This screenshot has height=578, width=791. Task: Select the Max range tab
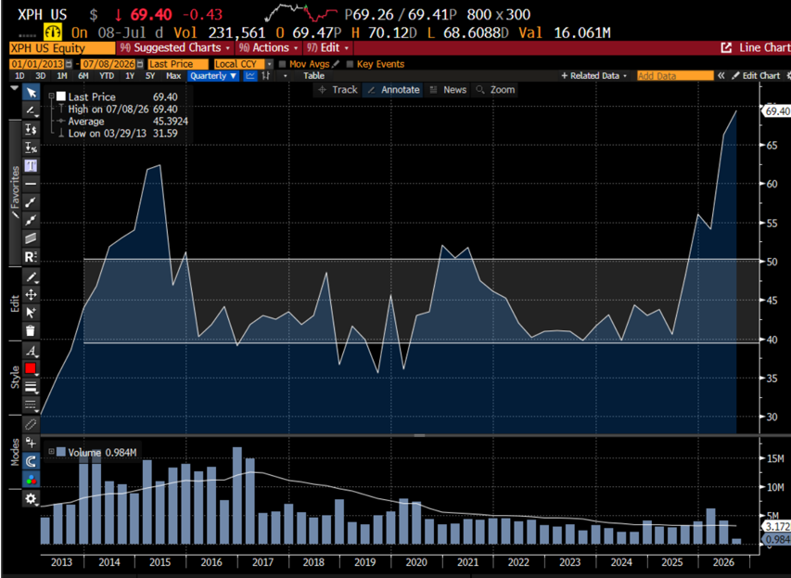tap(173, 76)
